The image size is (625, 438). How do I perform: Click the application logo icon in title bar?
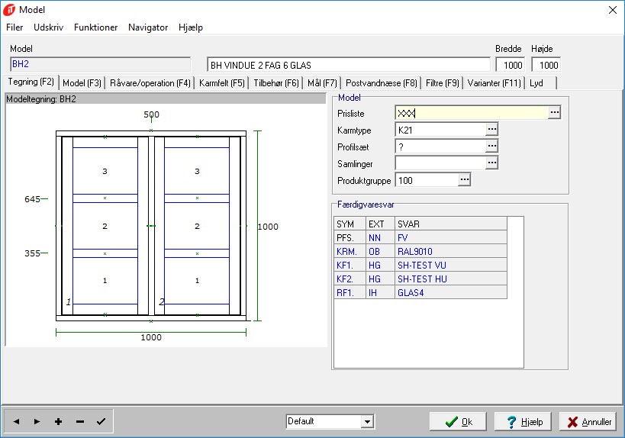(8, 10)
